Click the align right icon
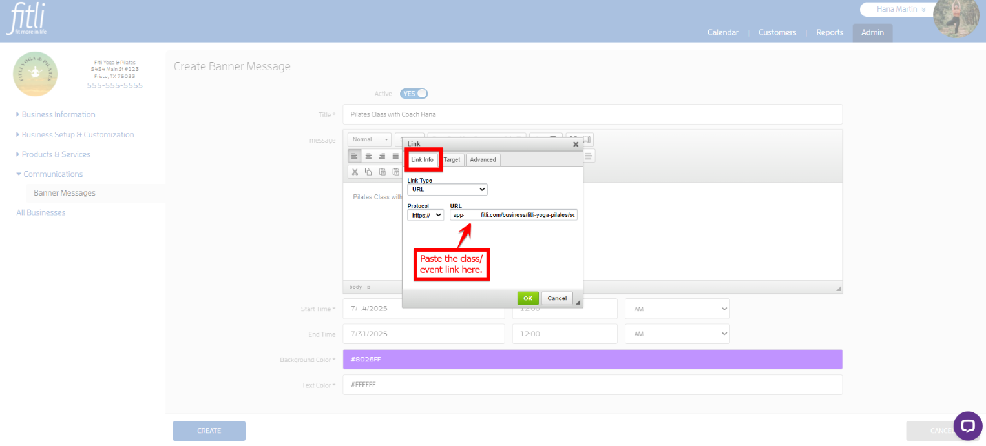 (x=382, y=156)
